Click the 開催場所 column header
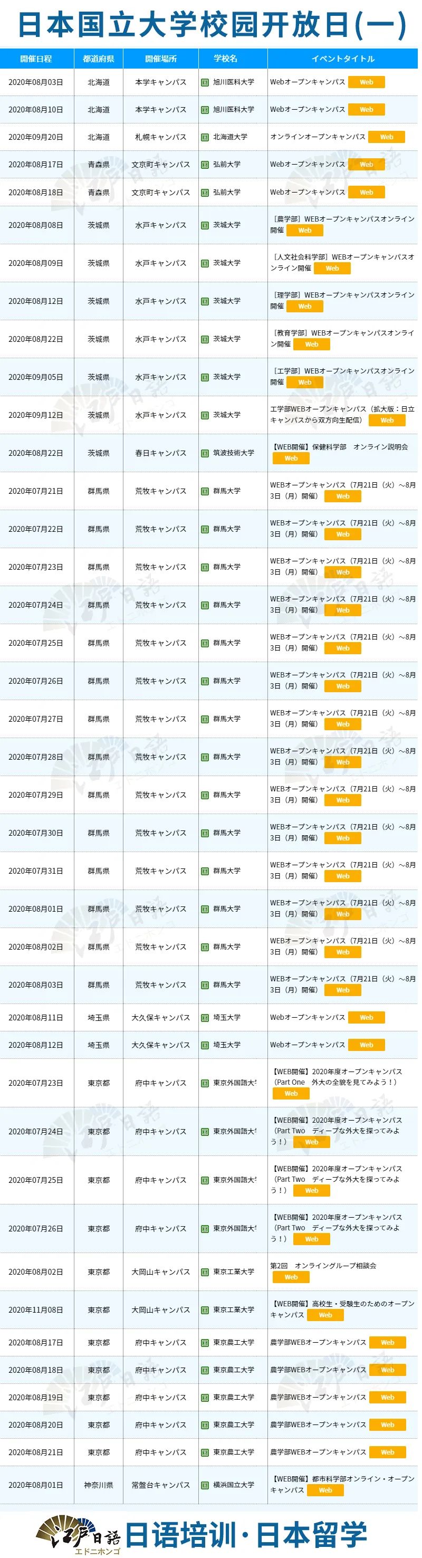This screenshot has width=422, height=1558. (162, 59)
